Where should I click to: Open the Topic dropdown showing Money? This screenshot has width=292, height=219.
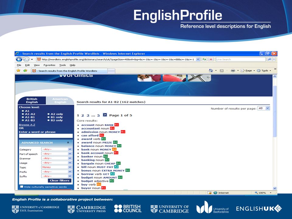[57, 167]
